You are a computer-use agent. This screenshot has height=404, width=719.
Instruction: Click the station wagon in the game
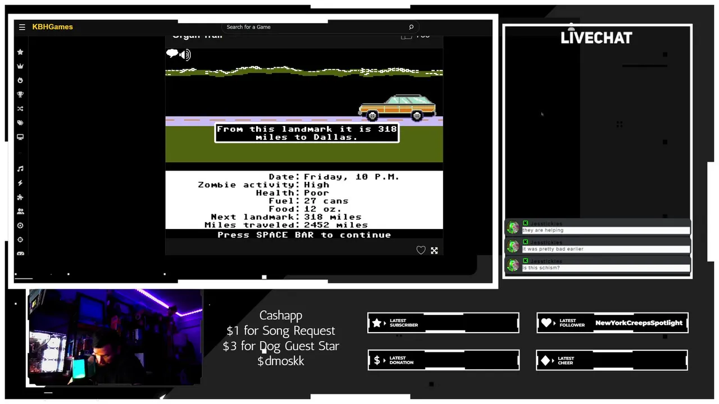397,108
